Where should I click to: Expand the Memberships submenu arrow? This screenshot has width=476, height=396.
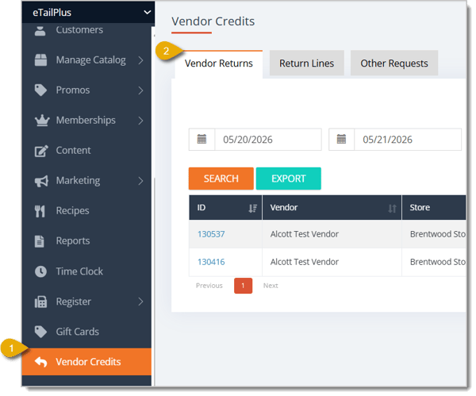pyautogui.click(x=140, y=121)
